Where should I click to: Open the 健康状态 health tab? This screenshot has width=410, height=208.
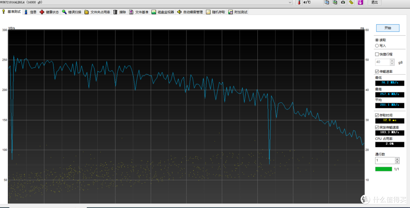click(49, 12)
